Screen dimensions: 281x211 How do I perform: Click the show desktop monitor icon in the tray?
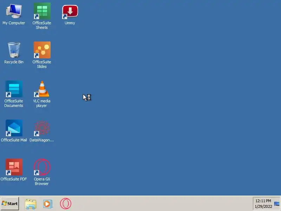pos(277,204)
